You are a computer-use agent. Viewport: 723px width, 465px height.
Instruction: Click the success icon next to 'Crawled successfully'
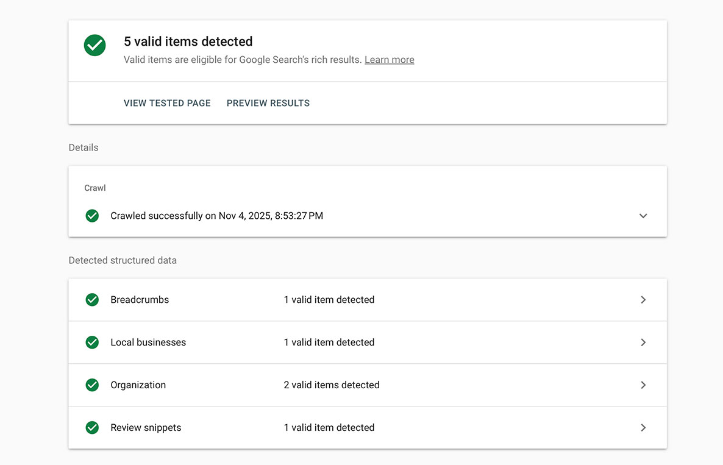point(92,216)
